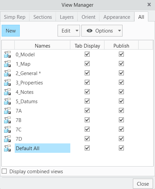Uncheck Publish for 5_Datums
This screenshot has height=189, width=155.
(x=121, y=101)
